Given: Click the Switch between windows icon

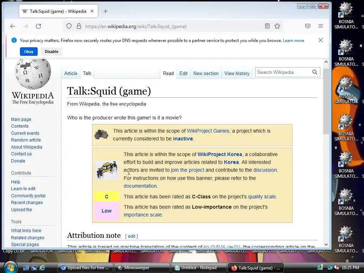Looking at the screenshot, I should click(34, 268).
